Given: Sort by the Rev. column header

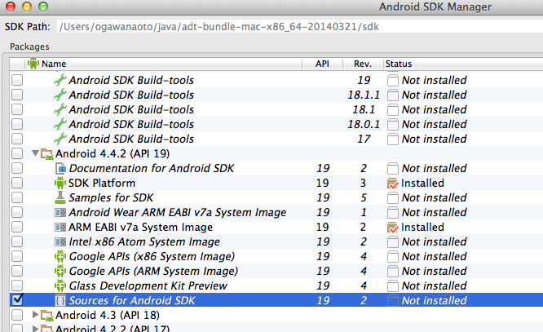Looking at the screenshot, I should coord(363,64).
